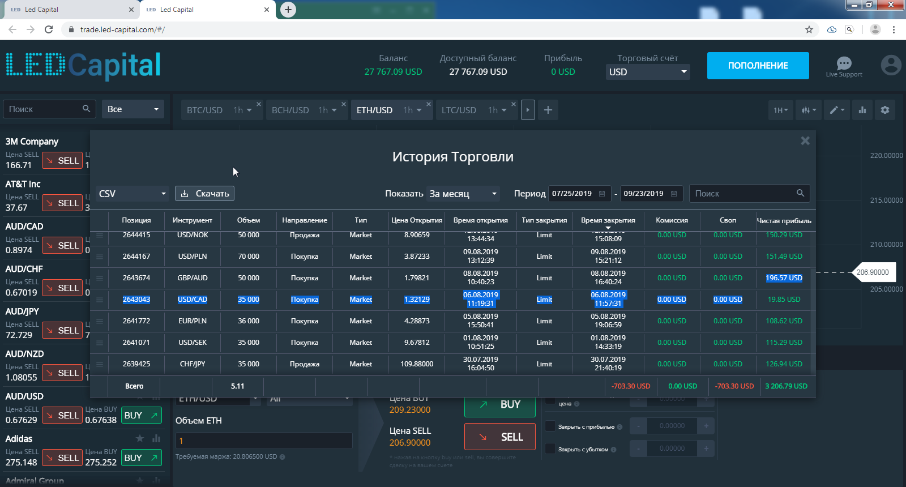Increase Закрыть с прибылью value with plus

pos(706,426)
